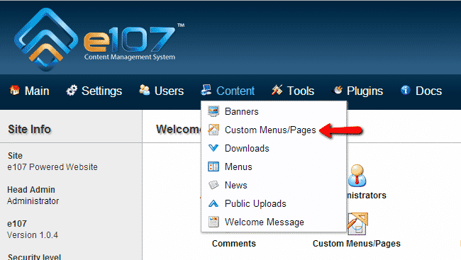The height and width of the screenshot is (260, 461).
Task: Open the Comments admin link
Action: tap(234, 243)
